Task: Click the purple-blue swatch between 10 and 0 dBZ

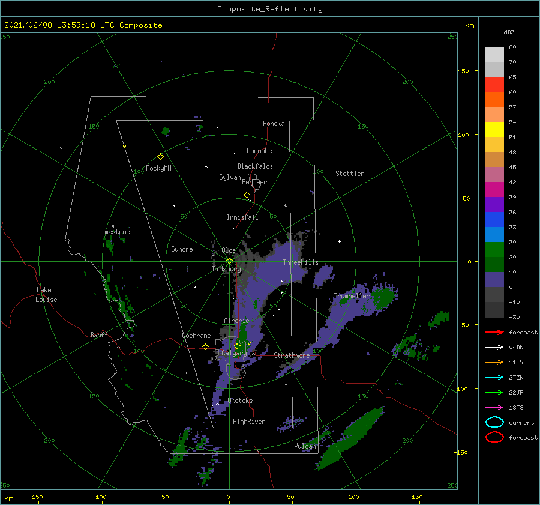Action: pyautogui.click(x=494, y=280)
